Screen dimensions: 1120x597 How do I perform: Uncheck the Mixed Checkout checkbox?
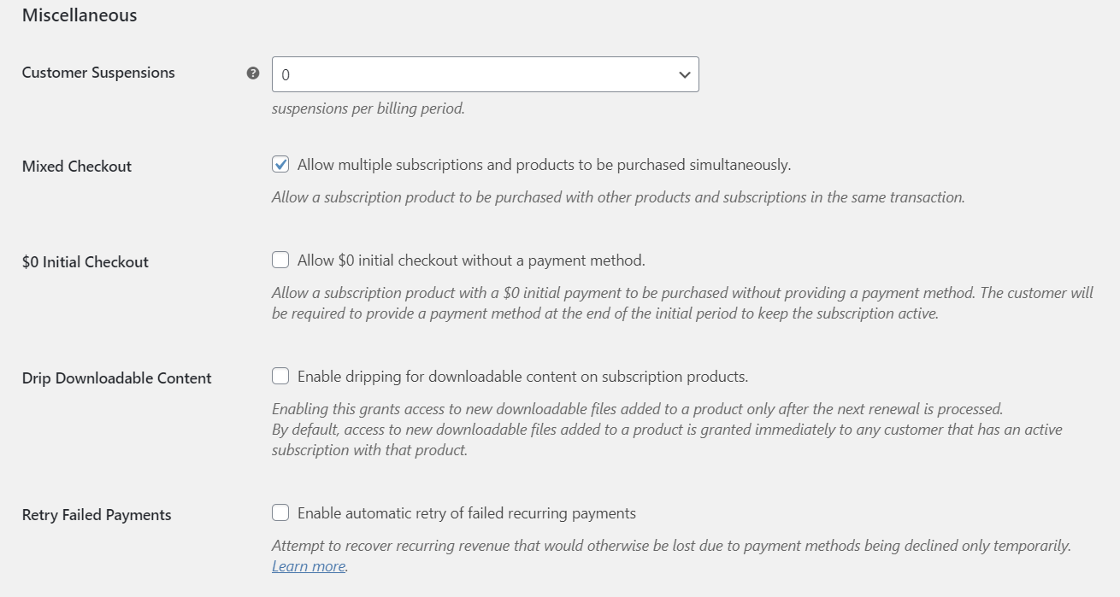[280, 164]
